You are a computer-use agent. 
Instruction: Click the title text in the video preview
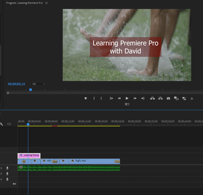point(126,47)
